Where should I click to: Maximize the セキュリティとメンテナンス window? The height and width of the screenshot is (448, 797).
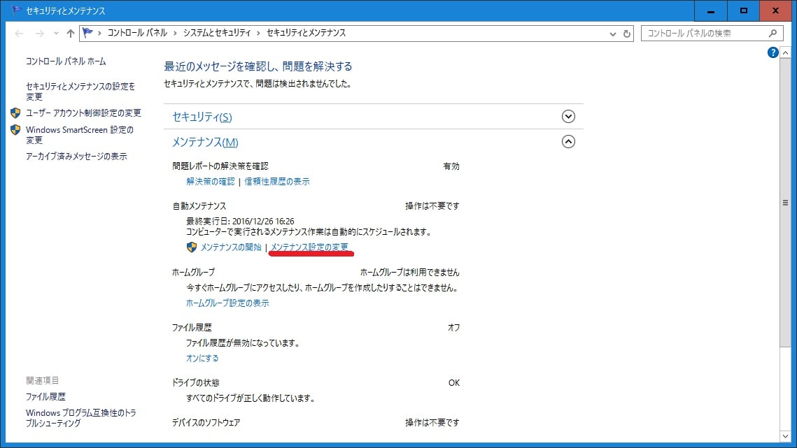(743, 10)
